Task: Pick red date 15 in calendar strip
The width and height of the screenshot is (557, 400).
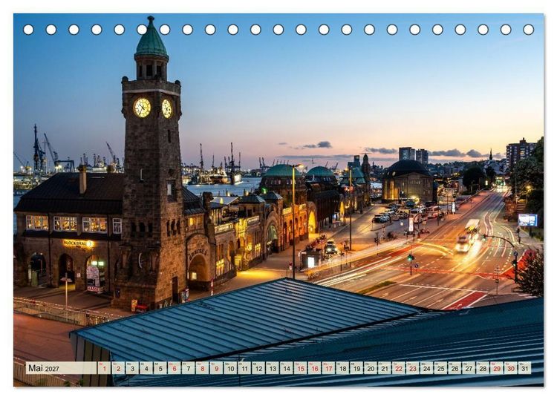Action: coord(301,368)
